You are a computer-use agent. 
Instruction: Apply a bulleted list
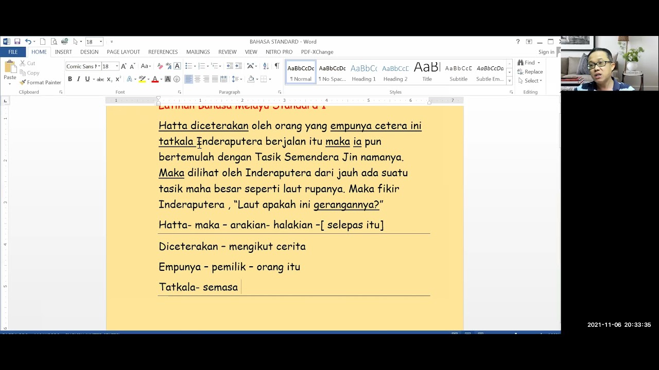point(189,66)
